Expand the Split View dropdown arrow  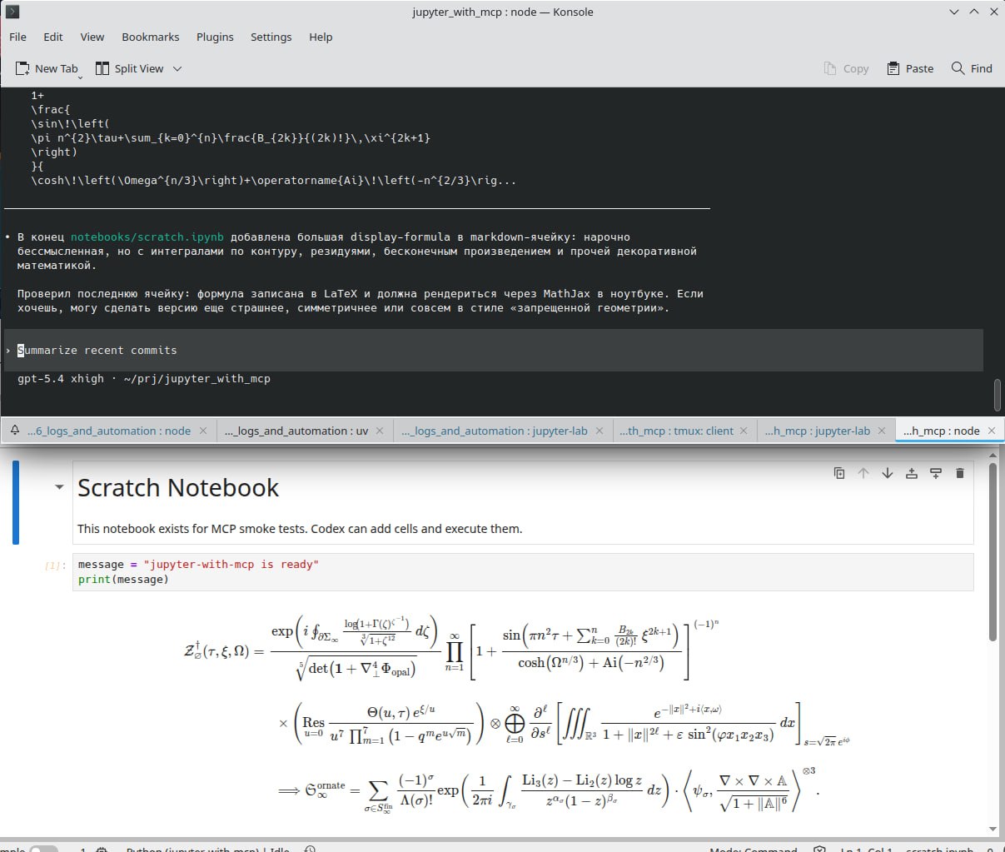[x=177, y=68]
